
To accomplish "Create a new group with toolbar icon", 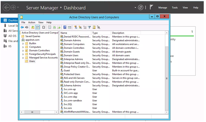I will point(80,27).
